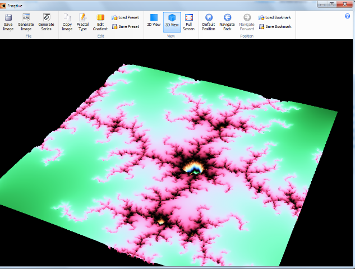The height and width of the screenshot is (269, 355).
Task: Switch to Full Screen mode
Action: [x=188, y=22]
